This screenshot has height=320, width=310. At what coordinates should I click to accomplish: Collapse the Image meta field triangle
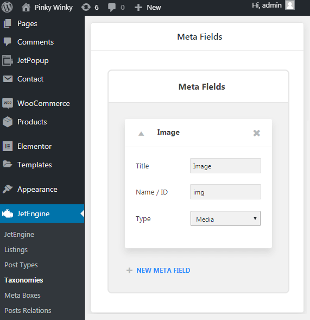tap(141, 134)
